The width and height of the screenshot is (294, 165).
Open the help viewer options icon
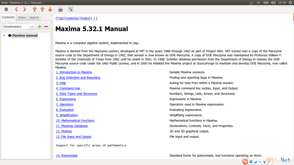[x=71, y=9]
